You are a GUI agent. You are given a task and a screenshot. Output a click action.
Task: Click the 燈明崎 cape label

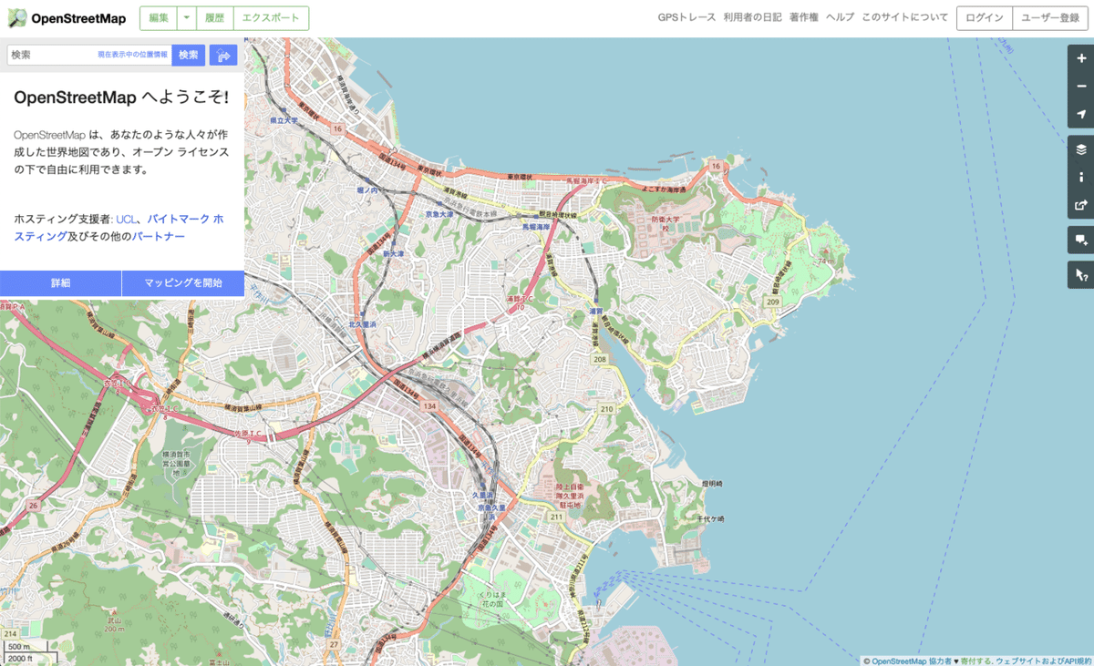point(713,482)
